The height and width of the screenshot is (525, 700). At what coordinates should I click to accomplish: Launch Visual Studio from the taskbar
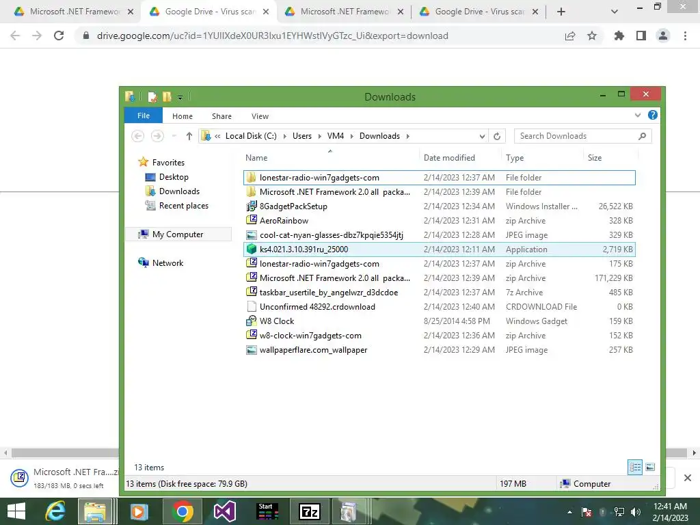pyautogui.click(x=224, y=511)
